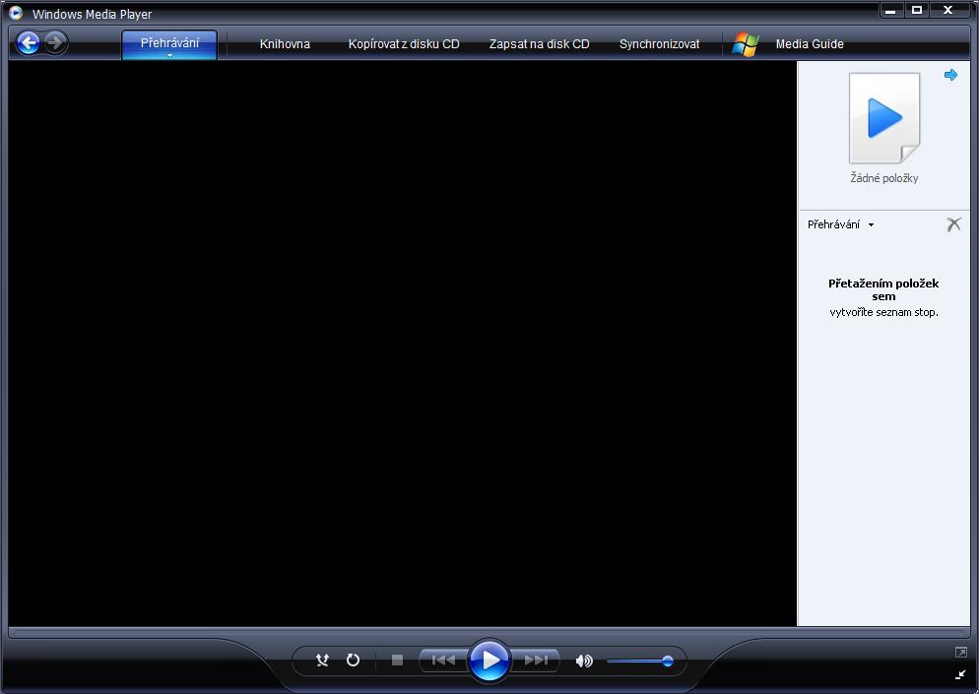The width and height of the screenshot is (979, 694).
Task: Click the seek bar above the controls
Action: 489,632
